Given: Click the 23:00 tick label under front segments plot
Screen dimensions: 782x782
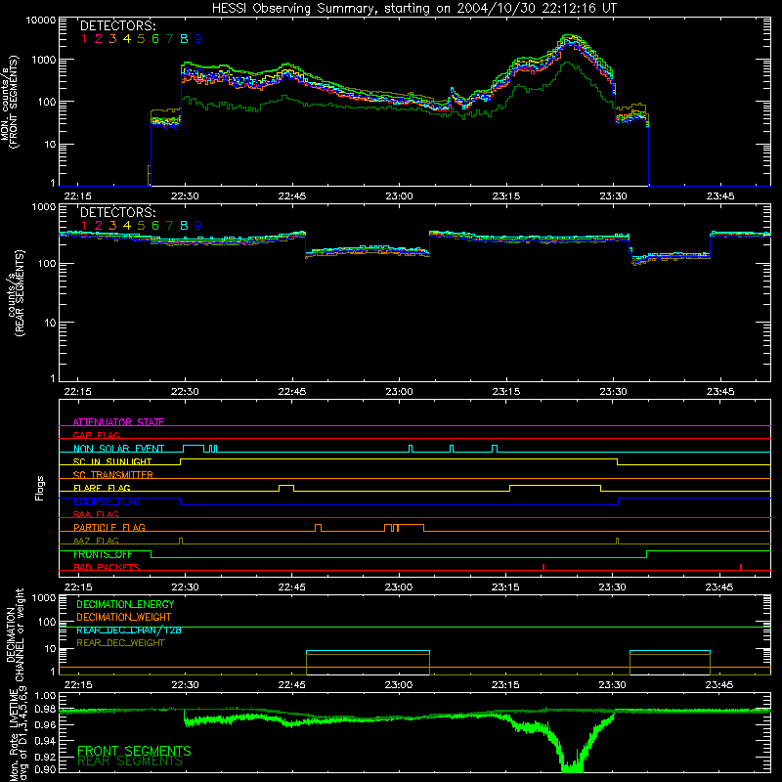Looking at the screenshot, I should click(x=399, y=196).
